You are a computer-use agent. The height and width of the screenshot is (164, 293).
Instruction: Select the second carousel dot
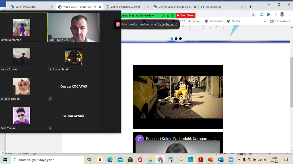[x=176, y=39]
